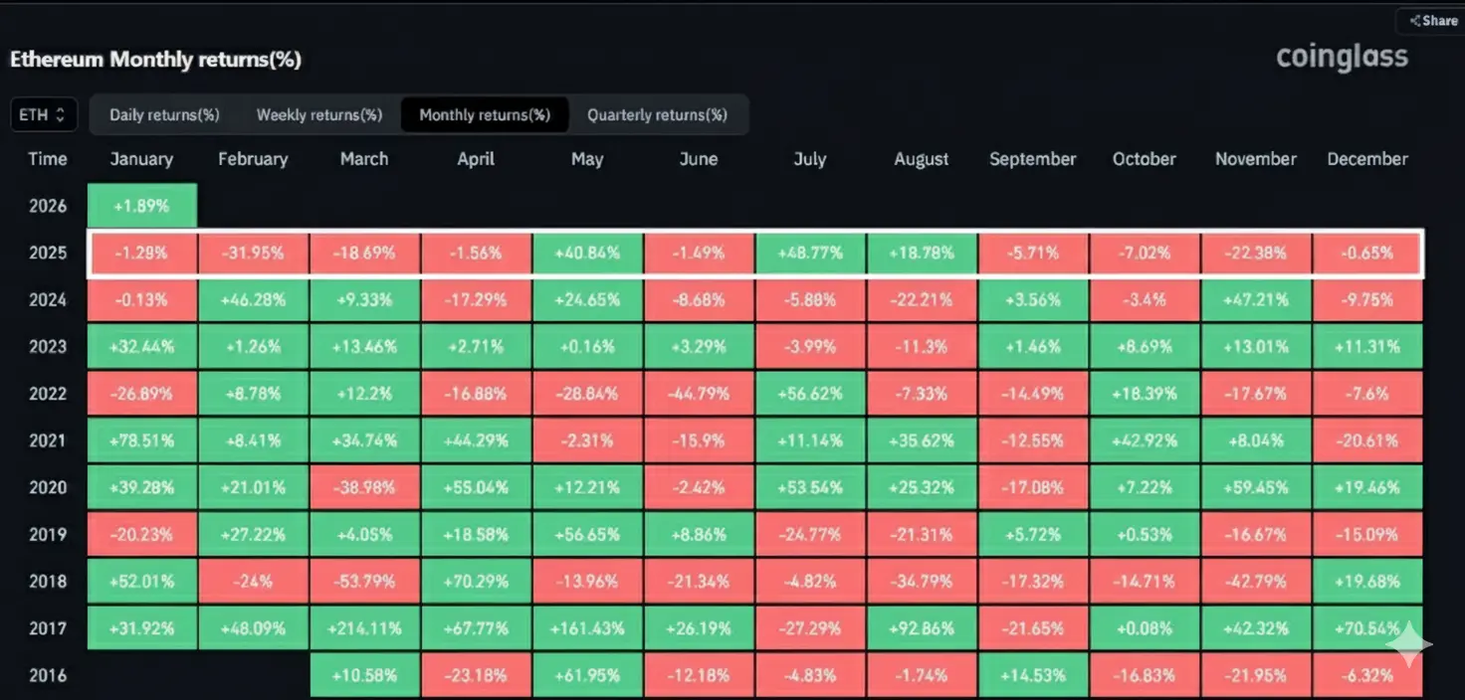1465x700 pixels.
Task: Click the 2026 row label
Action: (x=48, y=206)
